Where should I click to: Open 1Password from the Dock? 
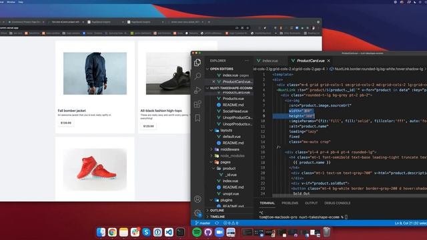157,233
